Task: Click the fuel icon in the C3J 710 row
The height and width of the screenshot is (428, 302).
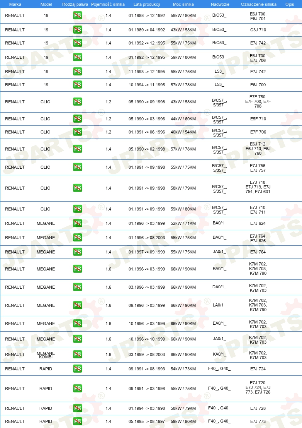Action: [x=78, y=30]
